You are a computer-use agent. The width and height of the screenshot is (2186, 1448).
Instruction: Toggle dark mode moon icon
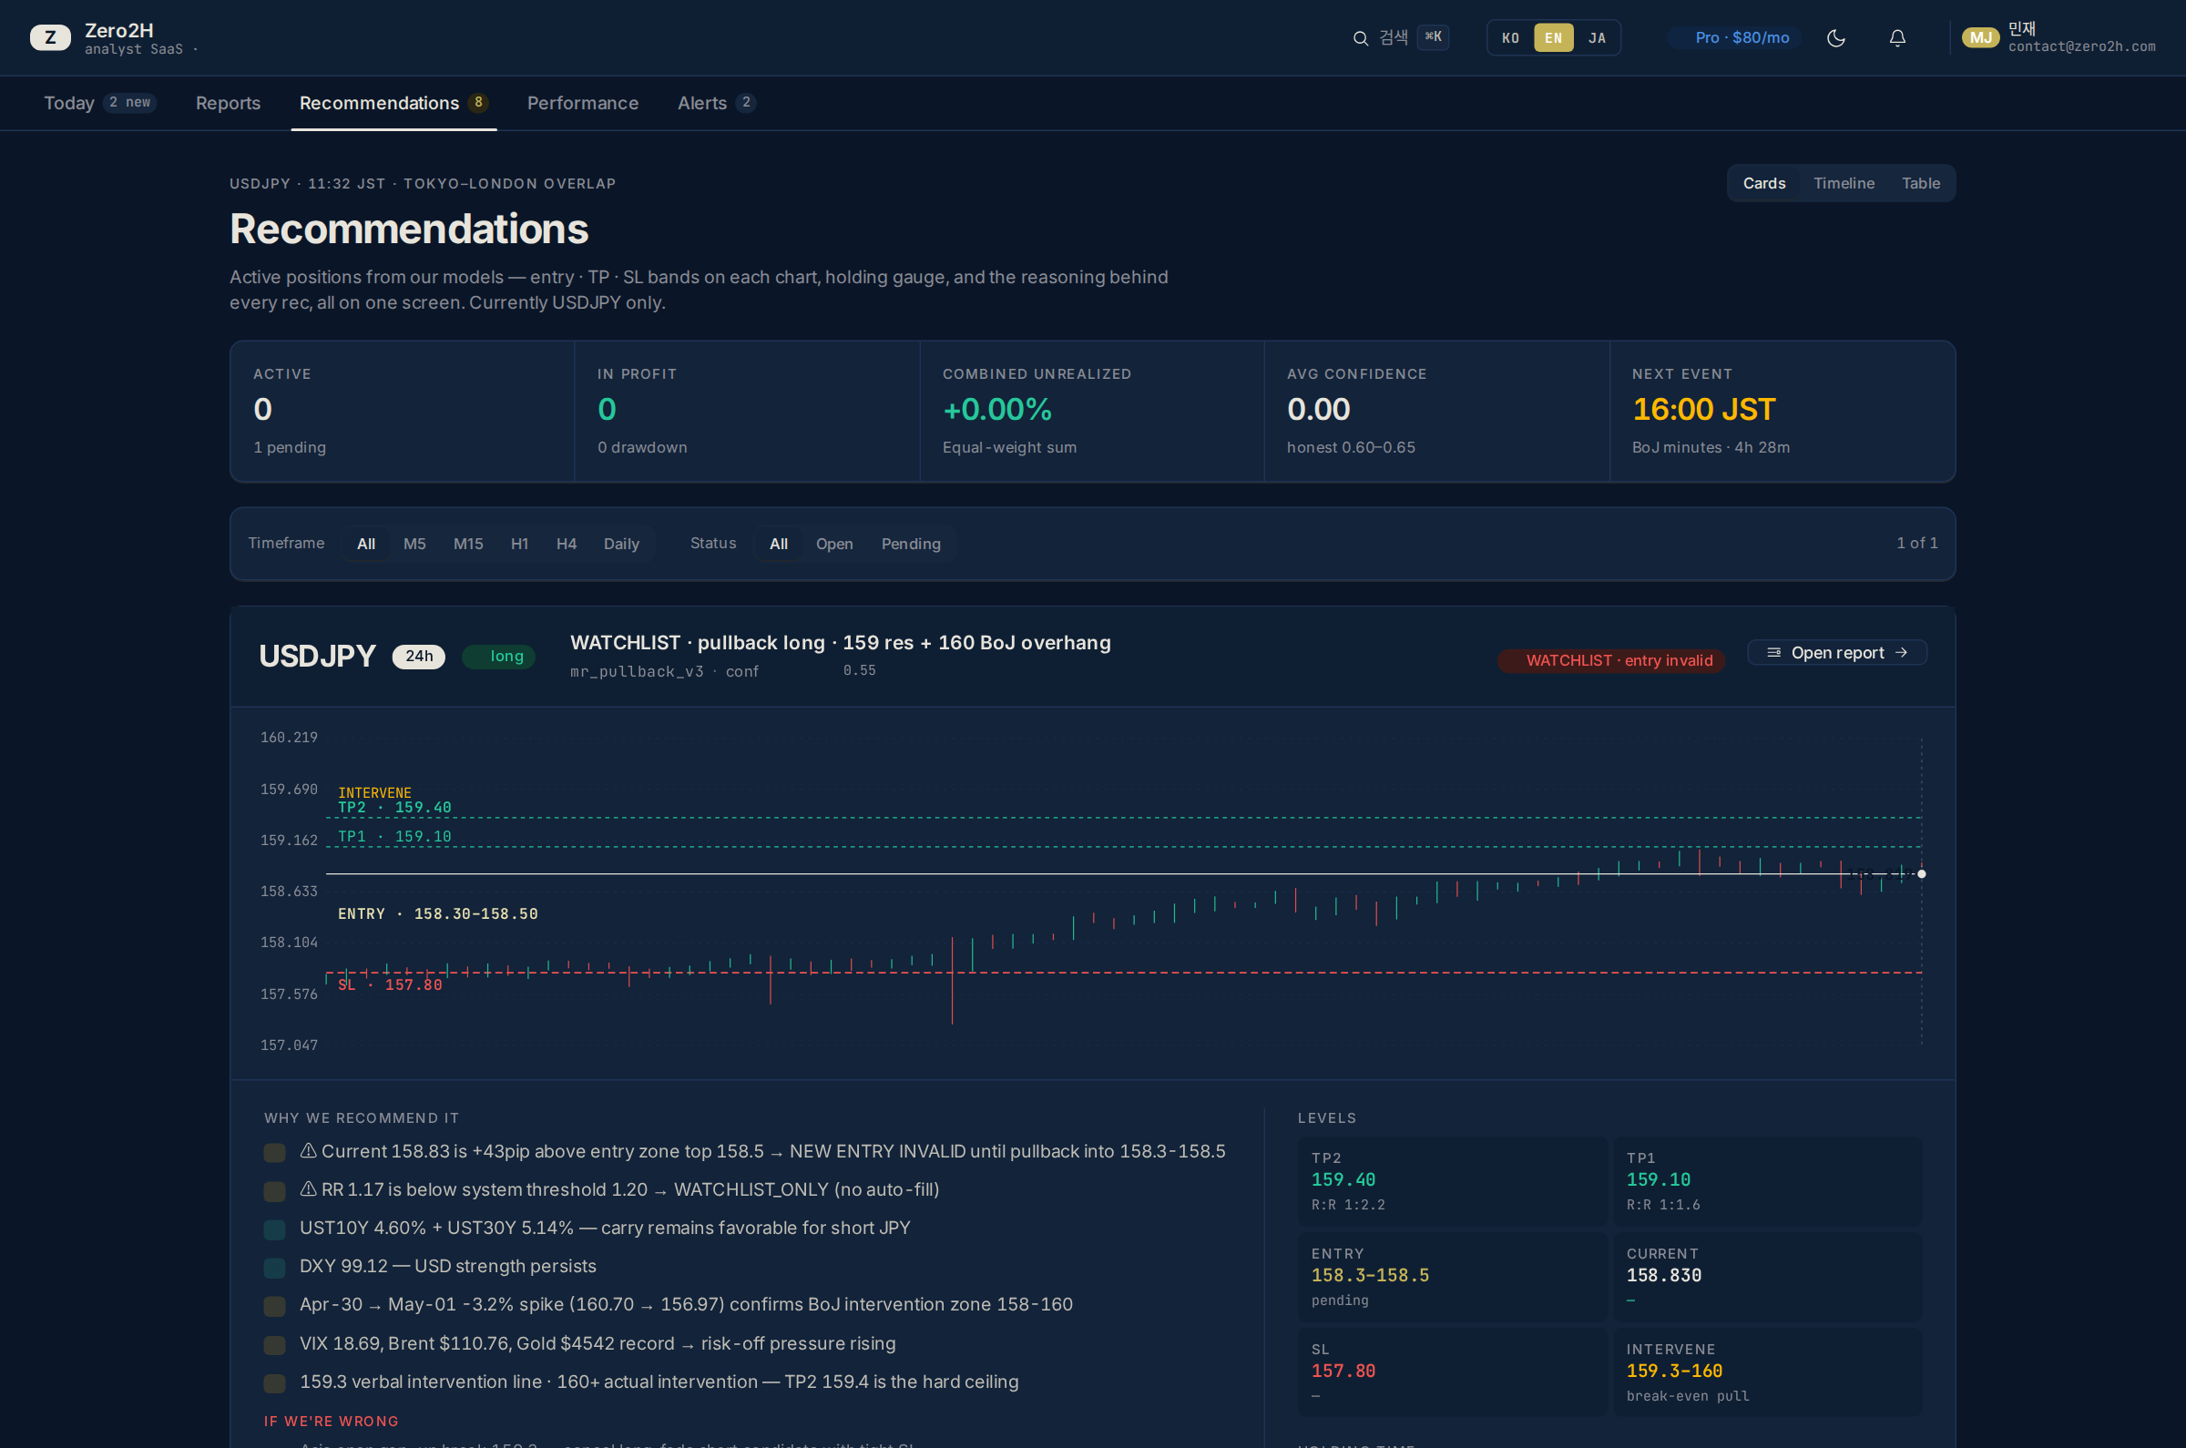pos(1836,38)
